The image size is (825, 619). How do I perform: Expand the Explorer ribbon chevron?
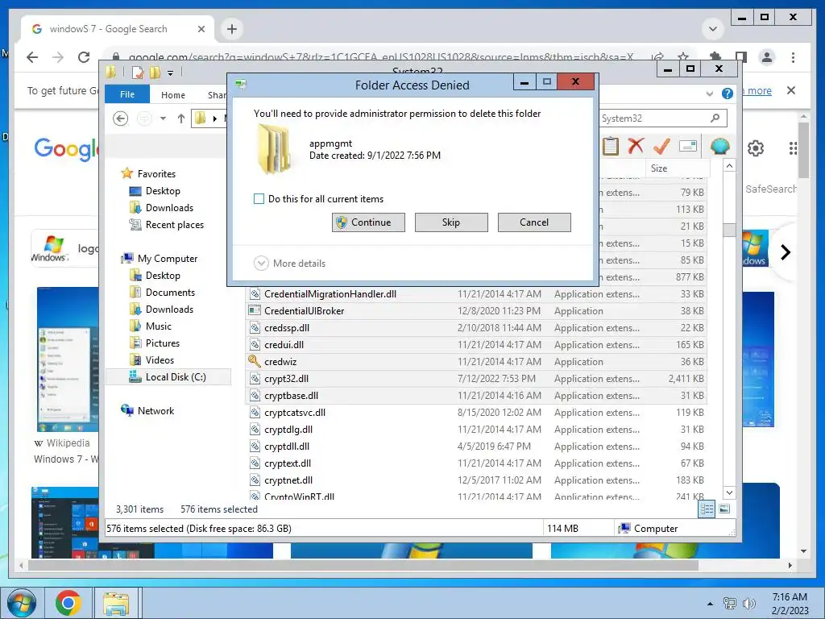point(710,93)
